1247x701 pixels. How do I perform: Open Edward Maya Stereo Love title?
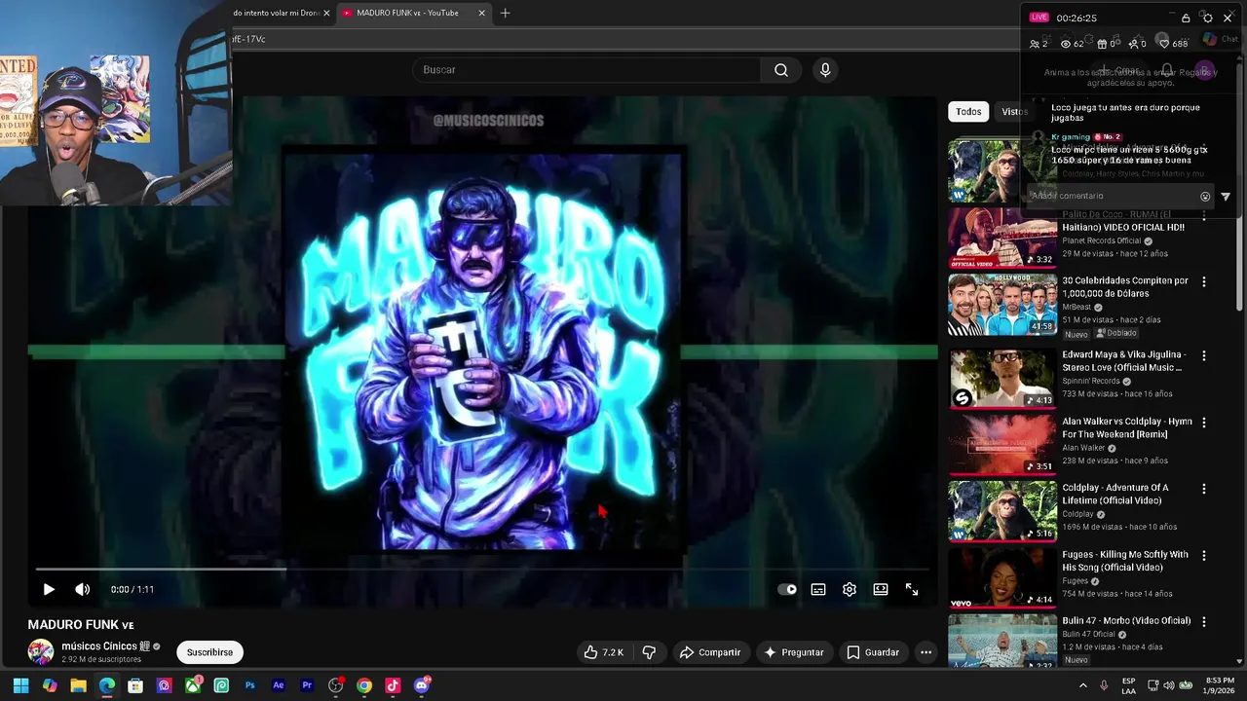[1123, 361]
